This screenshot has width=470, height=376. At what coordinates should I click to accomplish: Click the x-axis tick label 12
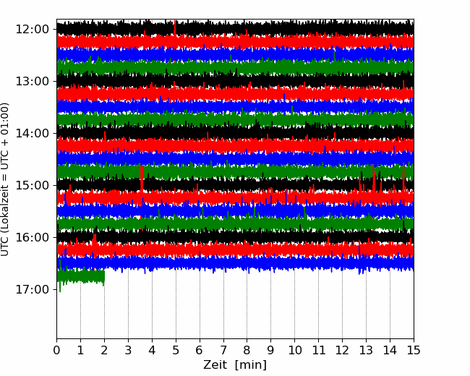click(x=342, y=350)
